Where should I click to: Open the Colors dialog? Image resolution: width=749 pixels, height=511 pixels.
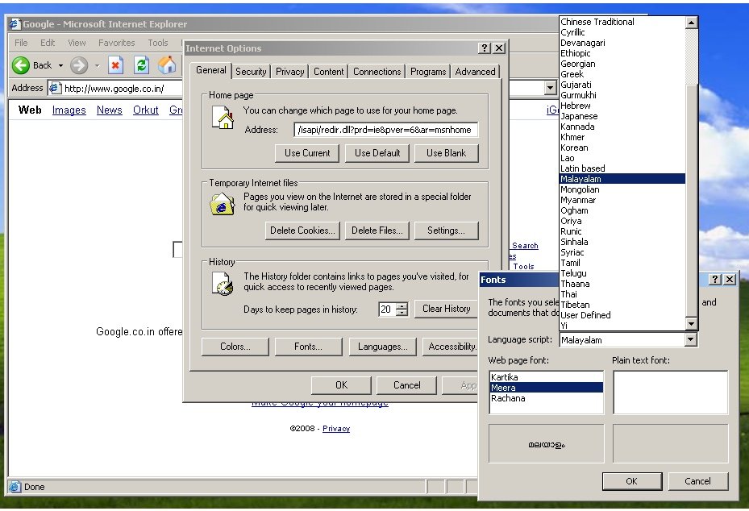tap(235, 347)
